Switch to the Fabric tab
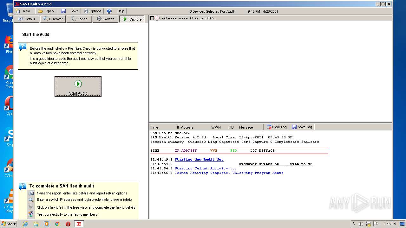This screenshot has width=406, height=228. pos(79,19)
